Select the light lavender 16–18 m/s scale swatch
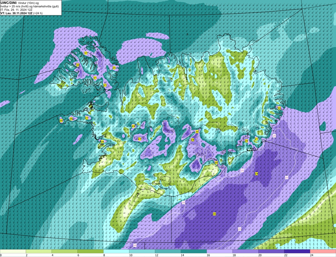 (x=220, y=251)
